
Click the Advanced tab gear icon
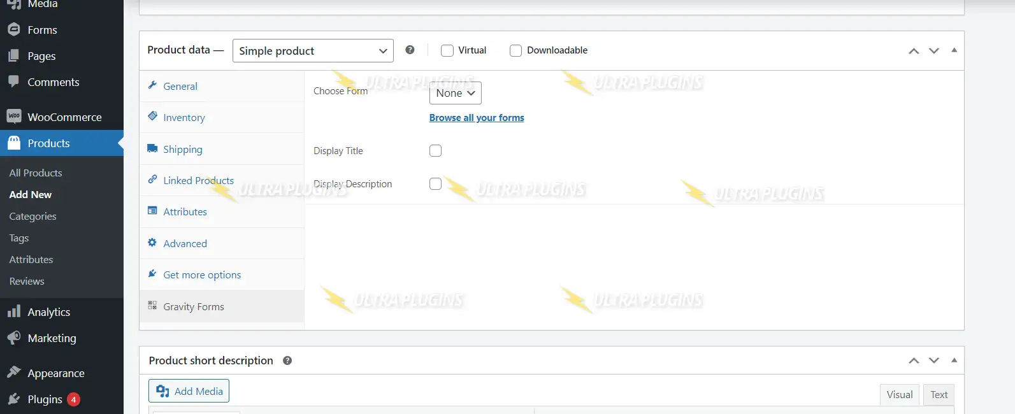(152, 243)
